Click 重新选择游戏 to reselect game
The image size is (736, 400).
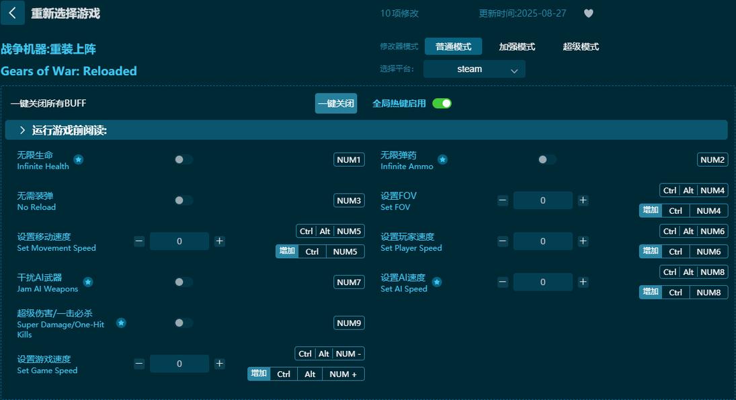65,13
